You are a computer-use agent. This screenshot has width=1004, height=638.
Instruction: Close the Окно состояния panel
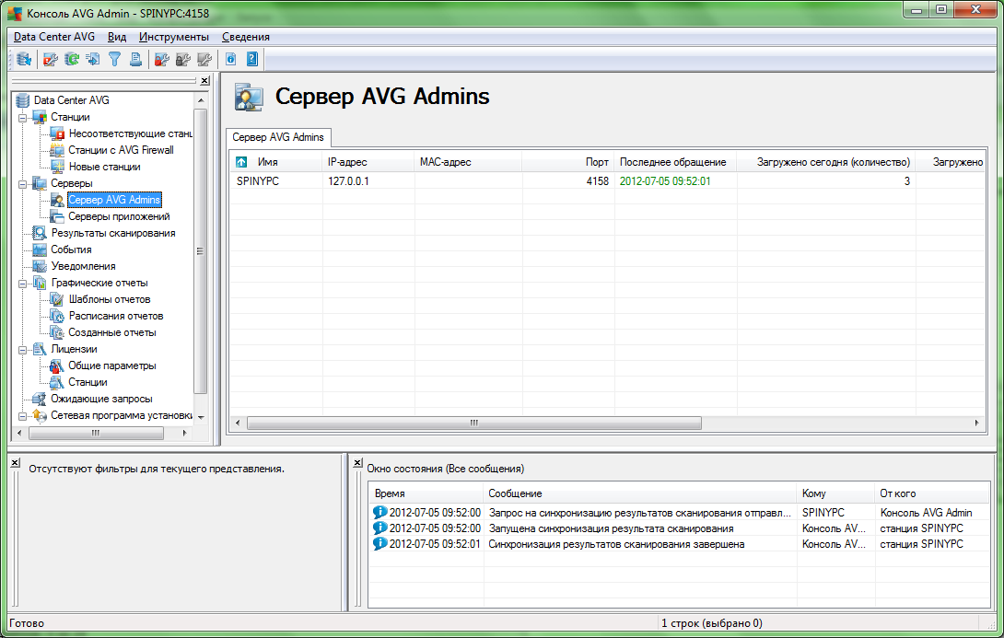pyautogui.click(x=357, y=462)
